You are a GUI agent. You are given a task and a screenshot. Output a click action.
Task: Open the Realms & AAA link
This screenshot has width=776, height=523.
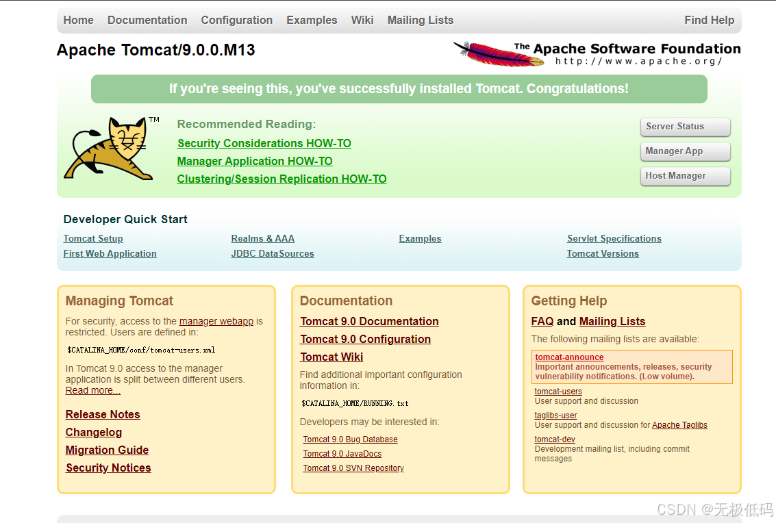click(x=263, y=238)
